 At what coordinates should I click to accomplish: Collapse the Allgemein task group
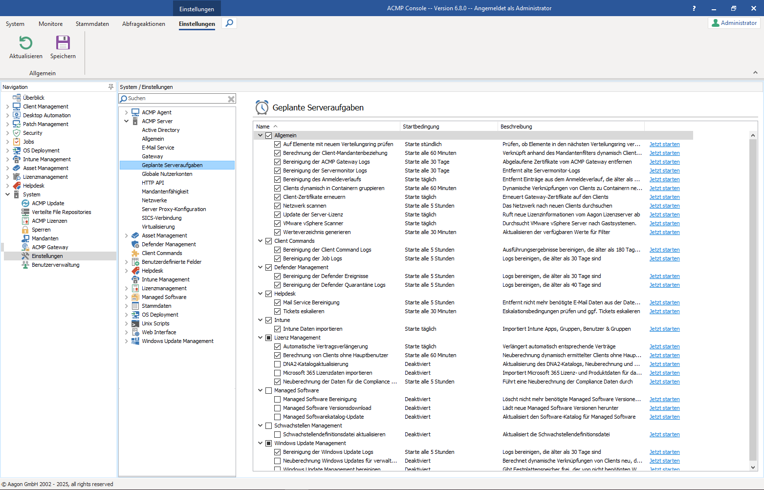click(x=261, y=135)
